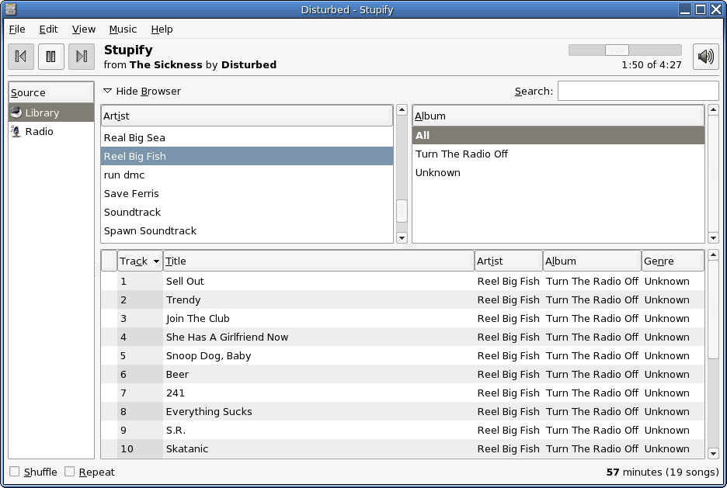Select the song Join The Club
Screen dimensions: 727x488
pyautogui.click(x=402, y=319)
